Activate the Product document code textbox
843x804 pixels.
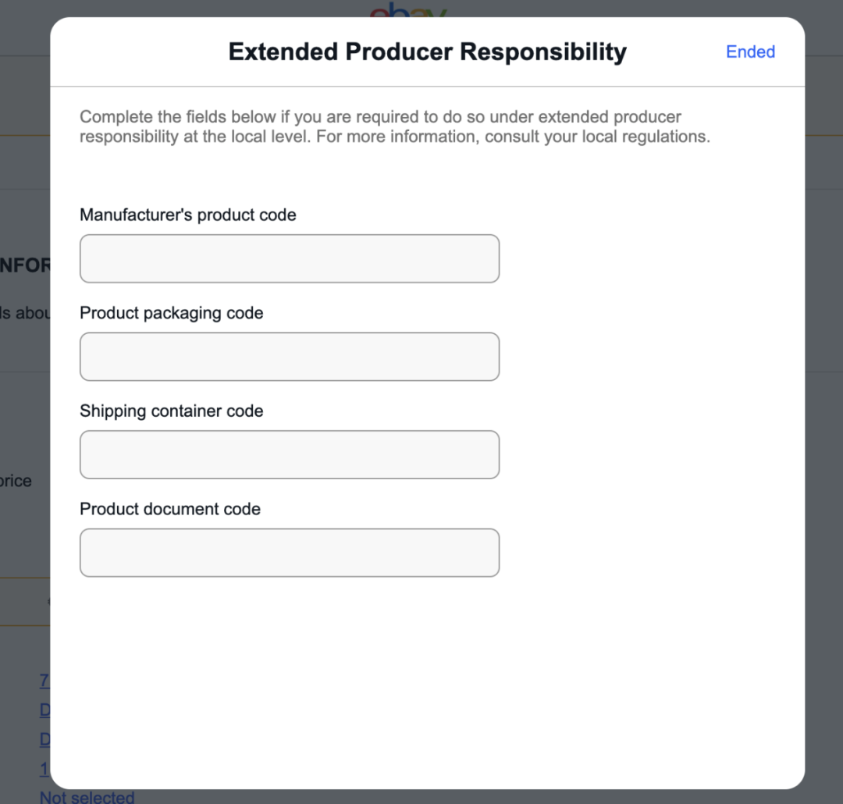[290, 553]
